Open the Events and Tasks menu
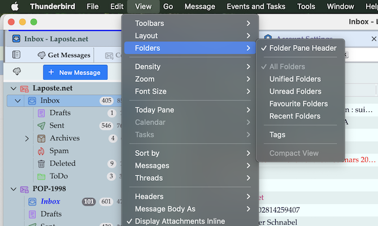Viewport: 378px width, 226px height. click(x=256, y=7)
